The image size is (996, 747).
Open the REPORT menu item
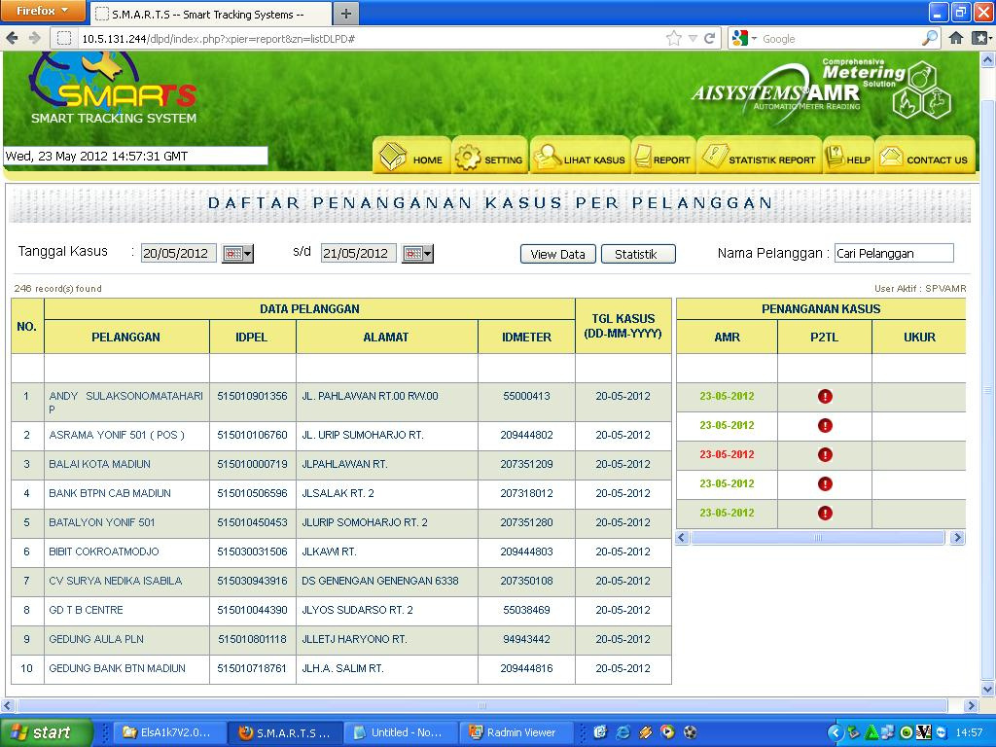tap(662, 158)
